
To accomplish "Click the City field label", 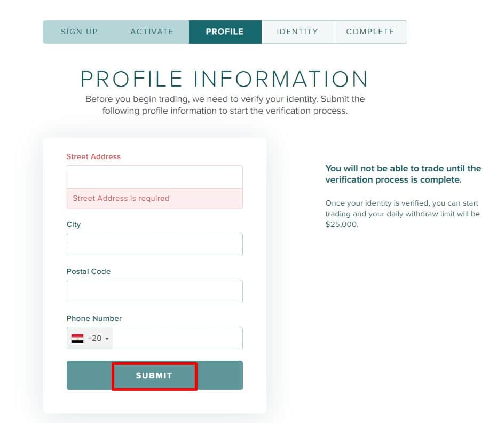I will 74,224.
